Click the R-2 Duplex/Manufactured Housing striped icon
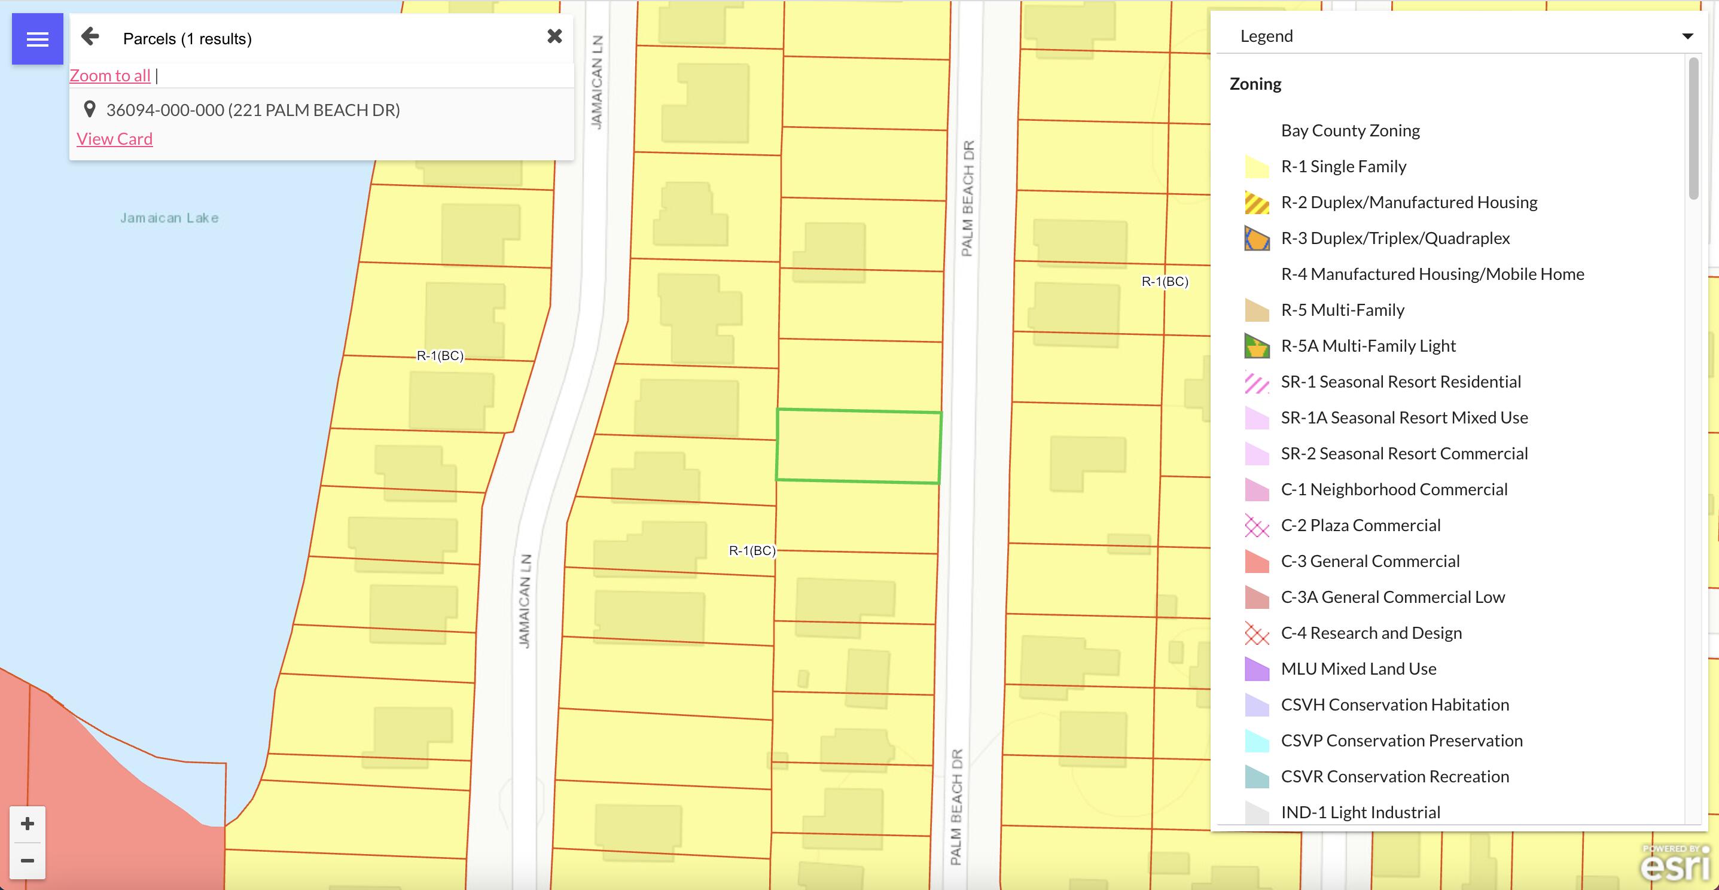Image resolution: width=1719 pixels, height=890 pixels. coord(1257,202)
